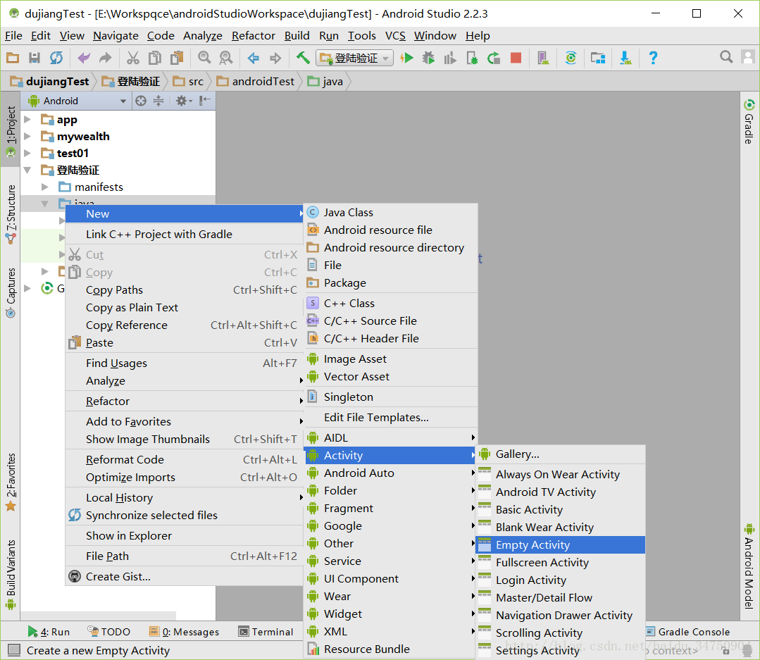
Task: Choose Login Activity in Activity submenu
Action: pyautogui.click(x=530, y=580)
